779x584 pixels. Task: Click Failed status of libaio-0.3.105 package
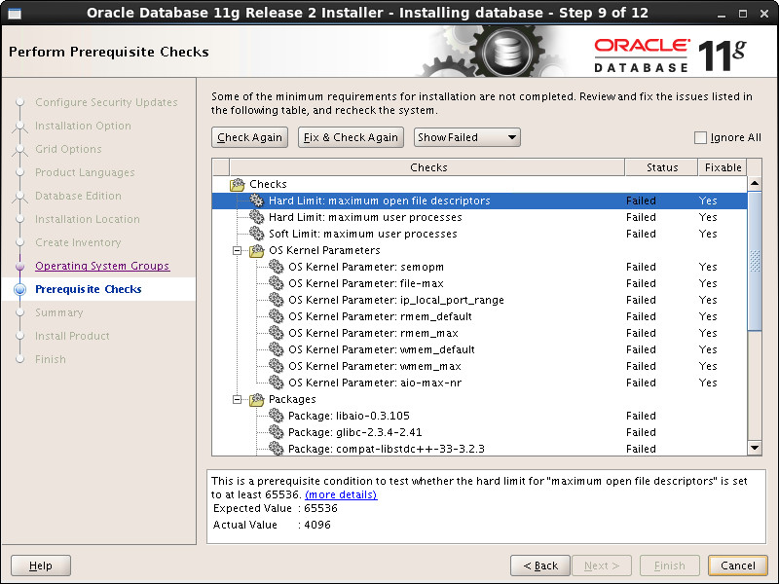641,416
